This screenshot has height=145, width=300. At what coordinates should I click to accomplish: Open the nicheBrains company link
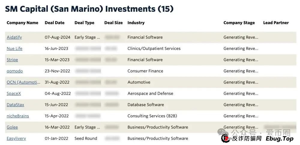(18, 116)
